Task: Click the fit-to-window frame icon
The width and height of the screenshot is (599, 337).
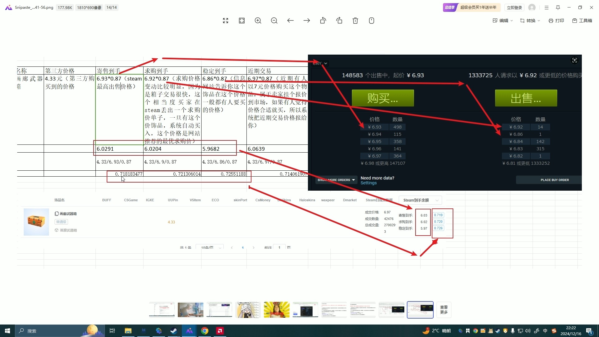Action: click(x=242, y=21)
